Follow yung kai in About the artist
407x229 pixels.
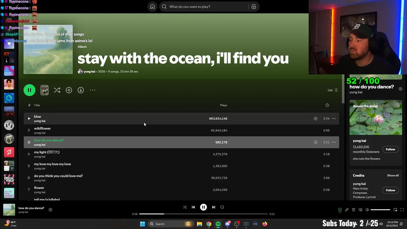pyautogui.click(x=390, y=149)
